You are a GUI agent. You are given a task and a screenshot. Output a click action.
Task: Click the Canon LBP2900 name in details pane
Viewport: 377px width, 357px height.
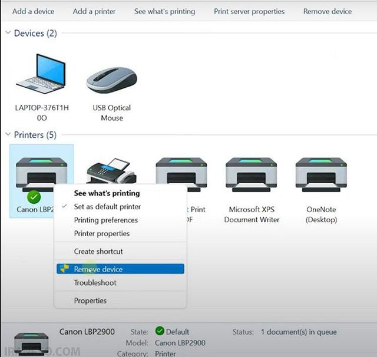click(87, 332)
